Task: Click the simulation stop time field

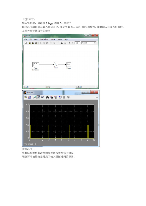Action: [77, 43]
